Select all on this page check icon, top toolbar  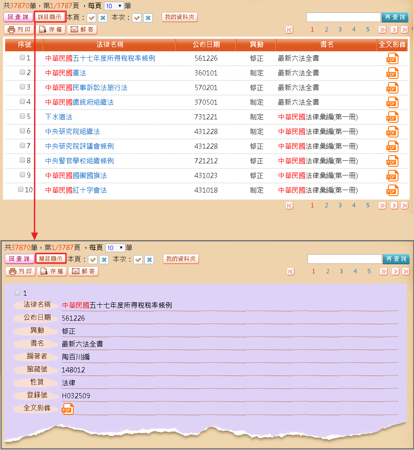[91, 18]
